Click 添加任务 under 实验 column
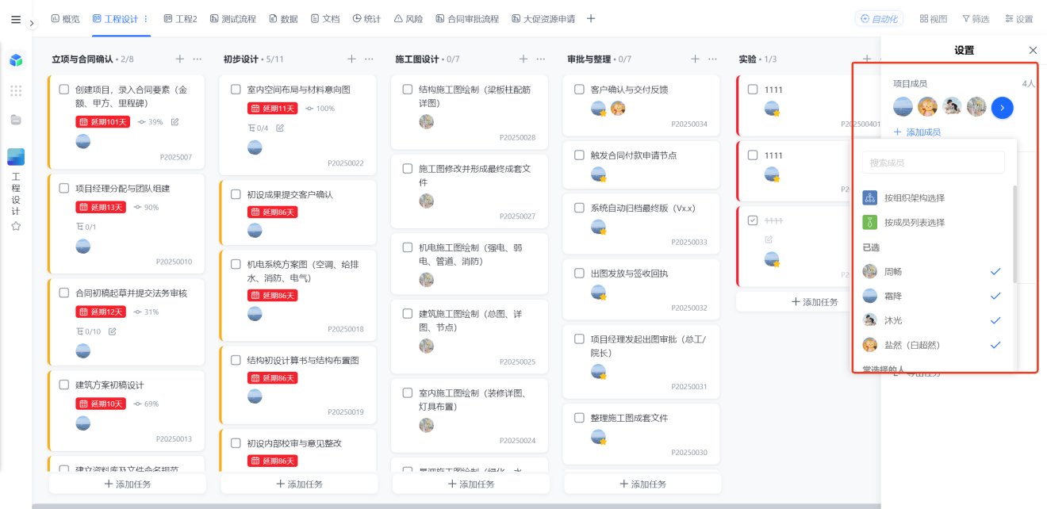1047x509 pixels. point(815,302)
